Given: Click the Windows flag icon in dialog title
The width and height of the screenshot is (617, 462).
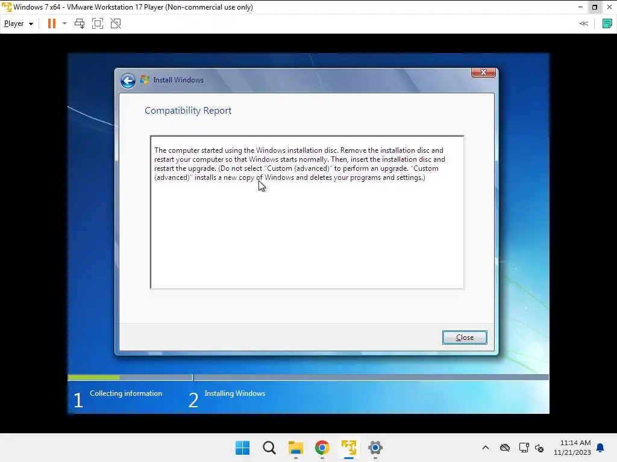Looking at the screenshot, I should 145,80.
